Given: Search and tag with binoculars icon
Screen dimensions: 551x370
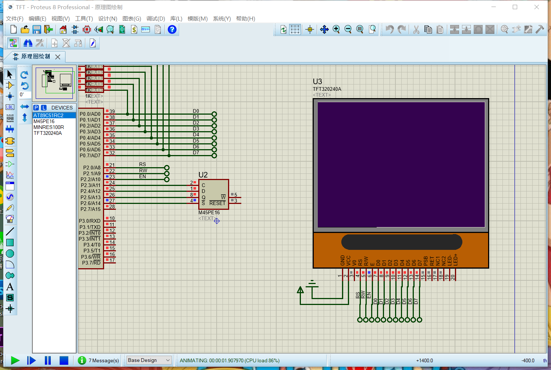Looking at the screenshot, I should coord(28,43).
